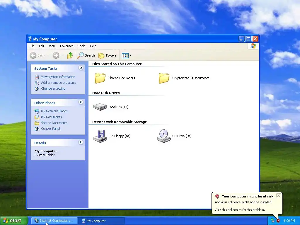Viewport: 300px width, 225px height.
Task: Click the network connection tray icon
Action: click(x=273, y=221)
